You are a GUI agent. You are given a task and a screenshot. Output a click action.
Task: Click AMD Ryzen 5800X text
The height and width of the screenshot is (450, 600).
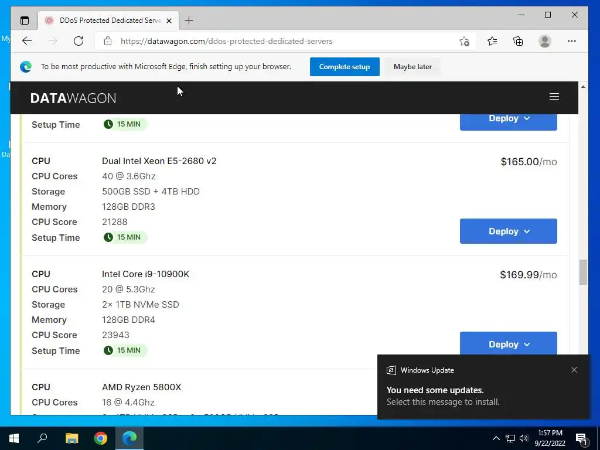pos(142,387)
